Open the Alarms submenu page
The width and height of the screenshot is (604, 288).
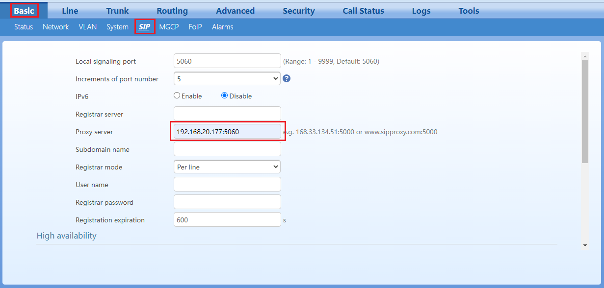pyautogui.click(x=222, y=27)
